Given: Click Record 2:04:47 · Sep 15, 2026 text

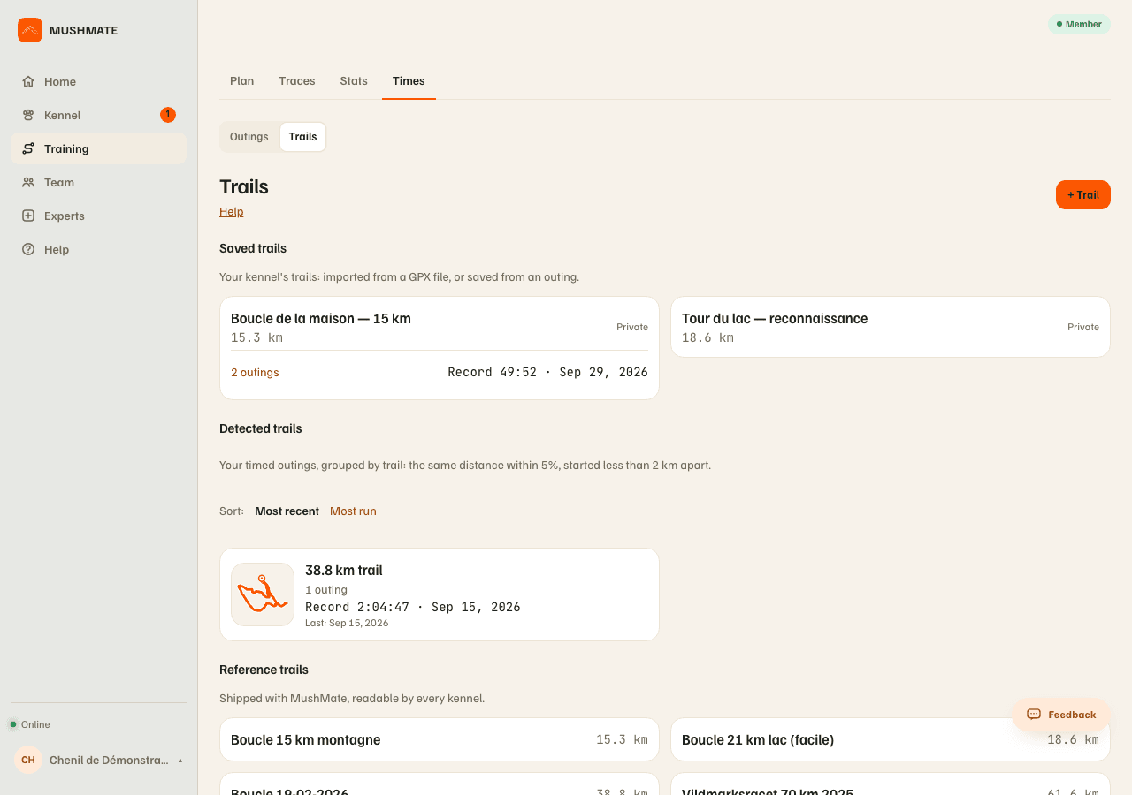Looking at the screenshot, I should [413, 607].
